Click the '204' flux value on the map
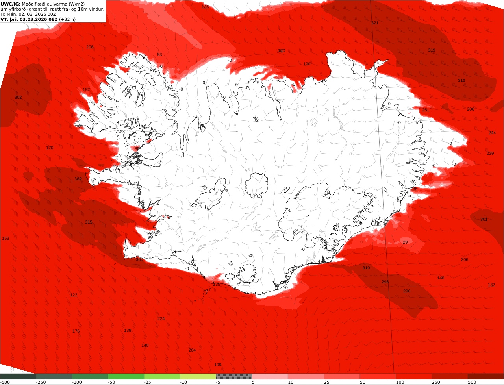Screen dimensions: 504x385 (192, 350)
